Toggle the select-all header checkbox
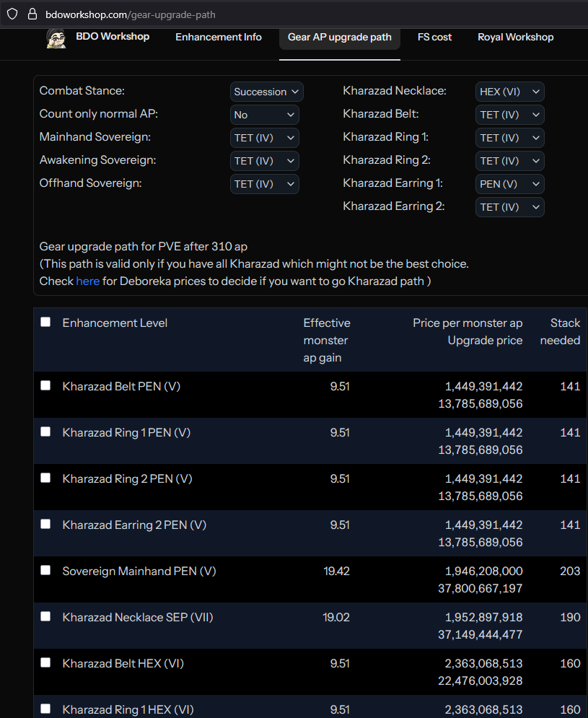Image resolution: width=588 pixels, height=718 pixels. [x=45, y=322]
